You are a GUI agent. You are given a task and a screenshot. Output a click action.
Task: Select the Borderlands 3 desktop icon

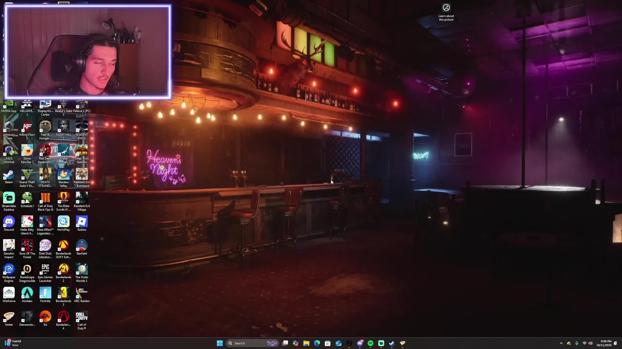point(63,297)
